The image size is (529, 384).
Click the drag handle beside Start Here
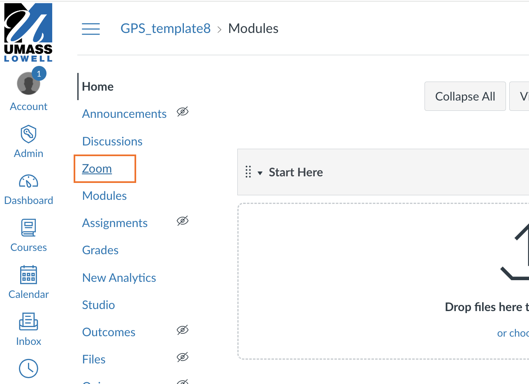pyautogui.click(x=248, y=172)
